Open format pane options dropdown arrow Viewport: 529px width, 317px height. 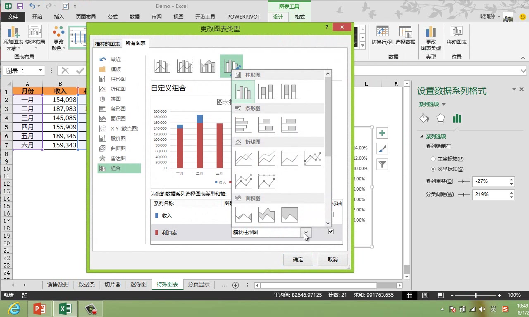[x=515, y=89]
